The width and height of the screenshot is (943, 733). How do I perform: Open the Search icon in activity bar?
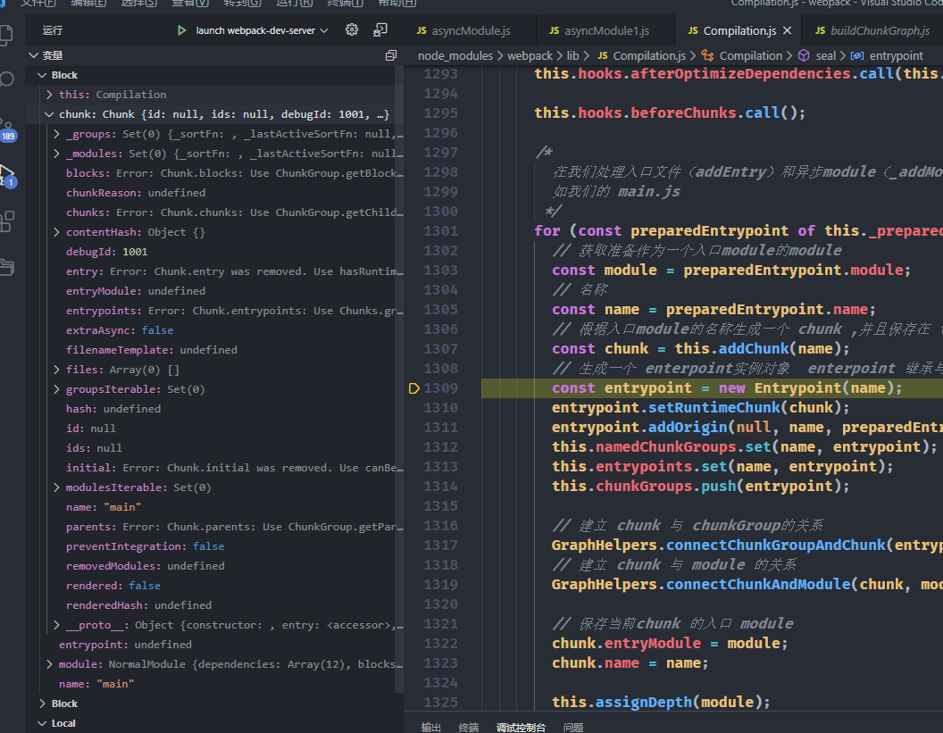point(6,79)
